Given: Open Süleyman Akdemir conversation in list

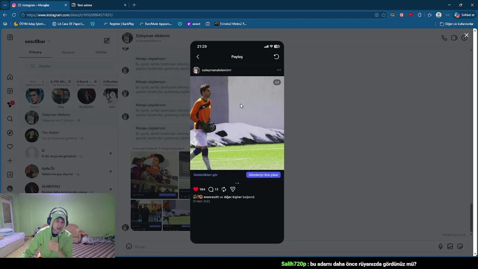Looking at the screenshot, I should tap(69, 117).
